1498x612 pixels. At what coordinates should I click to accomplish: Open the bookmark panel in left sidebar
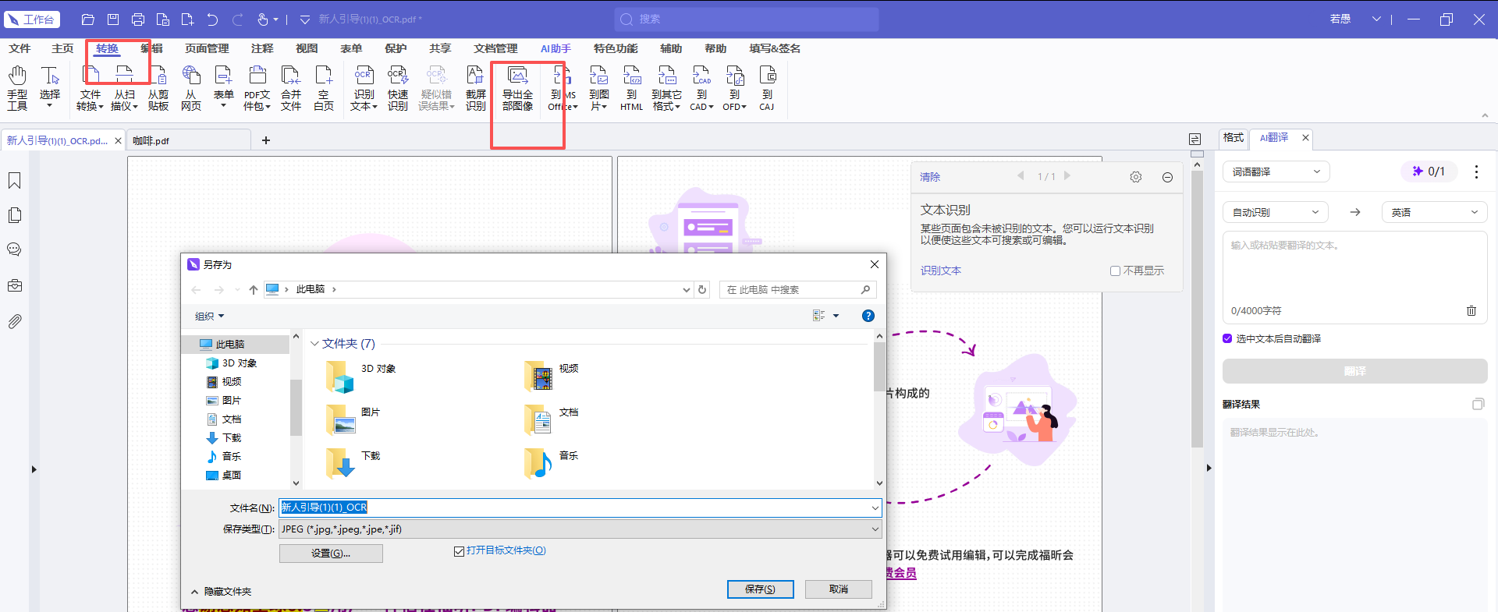pos(14,181)
